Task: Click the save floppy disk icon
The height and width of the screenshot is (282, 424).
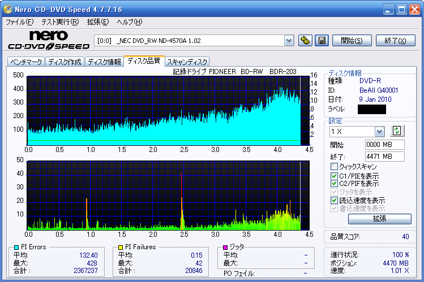Action: 322,41
